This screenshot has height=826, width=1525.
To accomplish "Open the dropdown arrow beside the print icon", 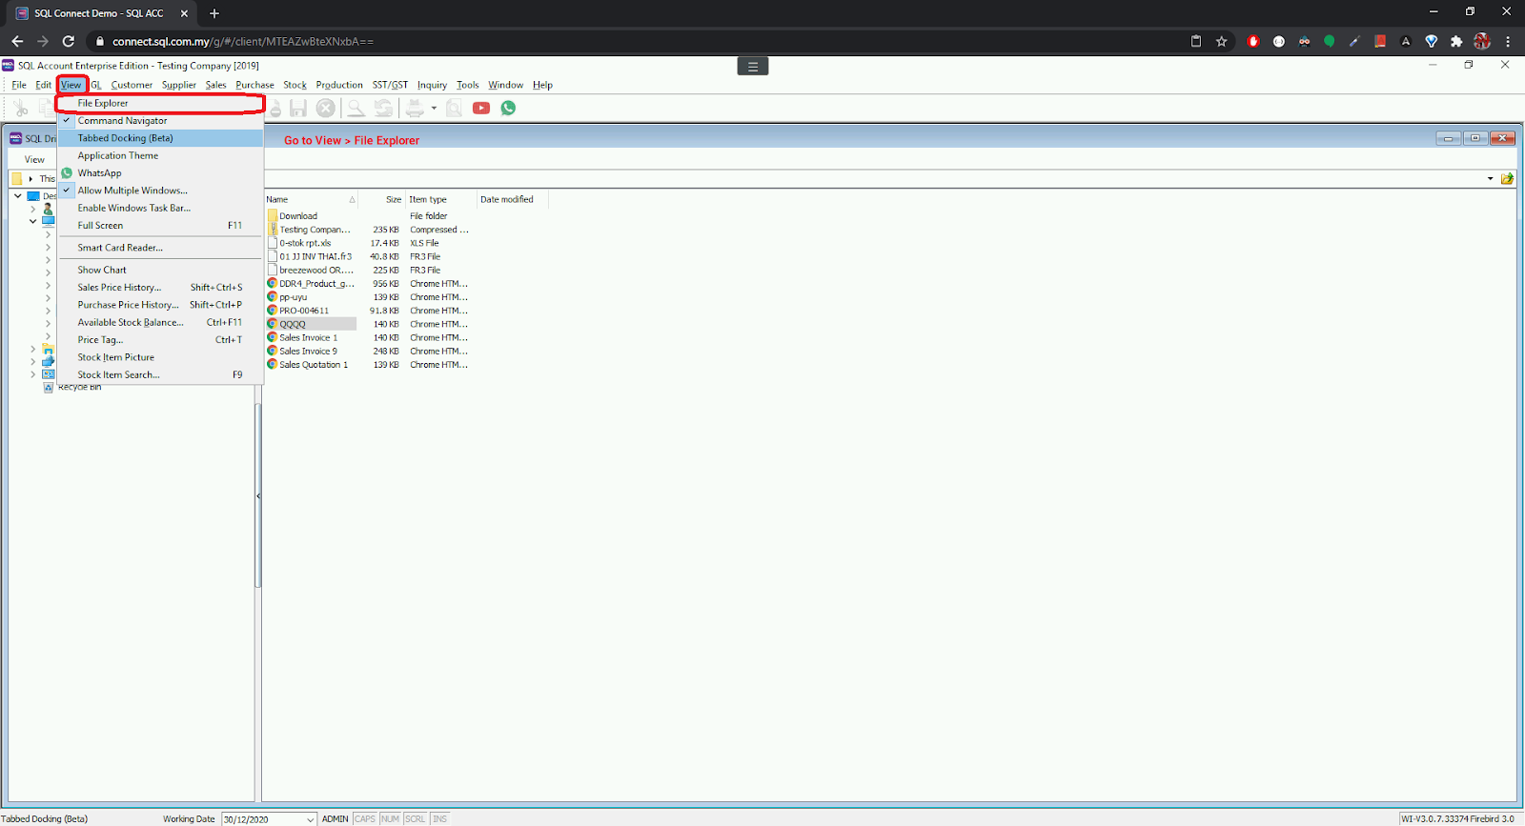I will coord(434,108).
